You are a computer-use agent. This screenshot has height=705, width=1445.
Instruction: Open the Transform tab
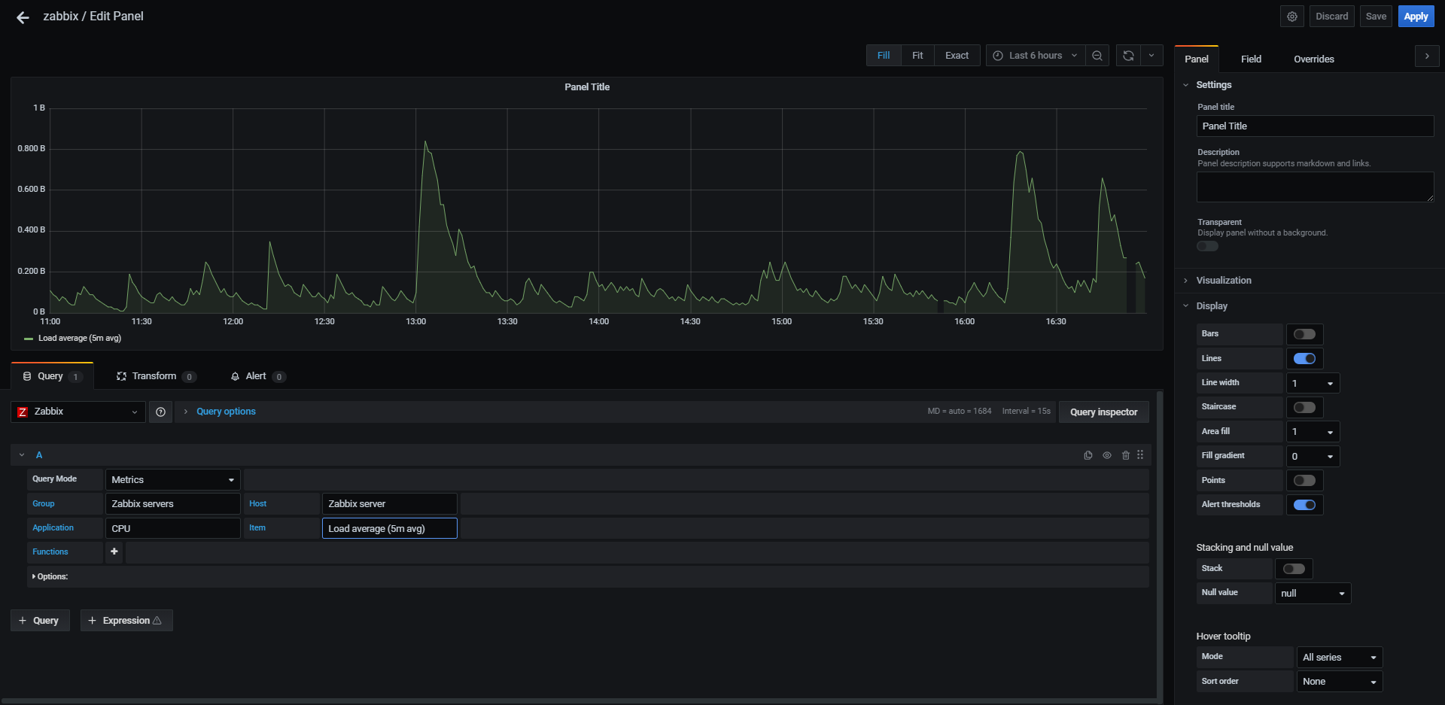pos(156,376)
